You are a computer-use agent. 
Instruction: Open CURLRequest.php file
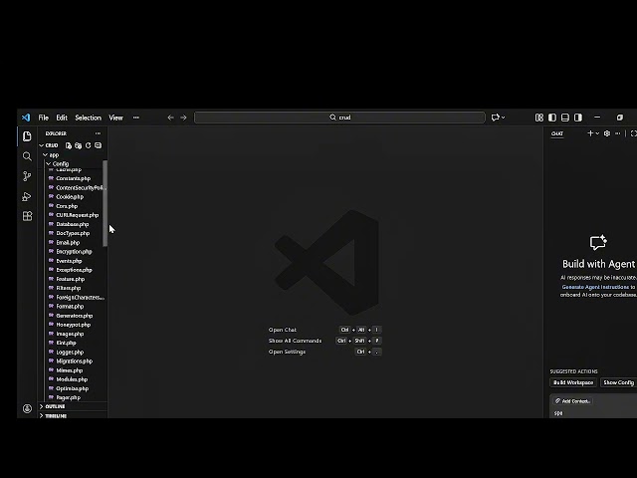(78, 215)
